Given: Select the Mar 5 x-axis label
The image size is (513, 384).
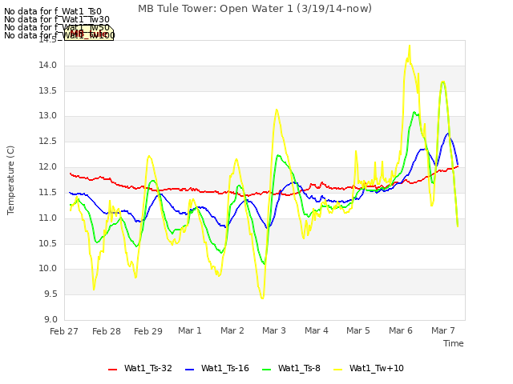Looking at the screenshot, I should pyautogui.click(x=358, y=330).
